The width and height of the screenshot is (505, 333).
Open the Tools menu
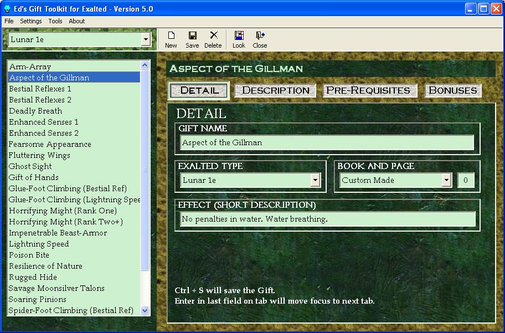[55, 21]
